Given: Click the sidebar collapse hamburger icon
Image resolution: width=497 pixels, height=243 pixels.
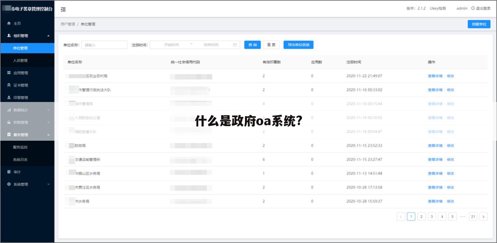Looking at the screenshot, I should point(63,10).
